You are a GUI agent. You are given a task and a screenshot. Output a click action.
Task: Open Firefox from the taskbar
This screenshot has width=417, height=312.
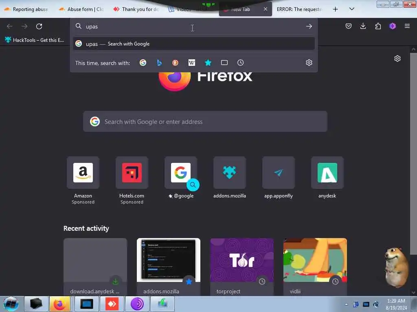pos(60,304)
